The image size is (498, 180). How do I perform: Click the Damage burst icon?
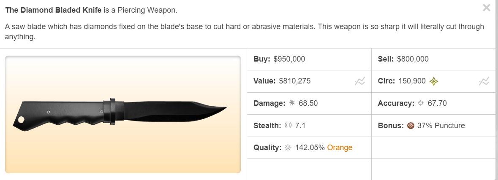pos(292,103)
